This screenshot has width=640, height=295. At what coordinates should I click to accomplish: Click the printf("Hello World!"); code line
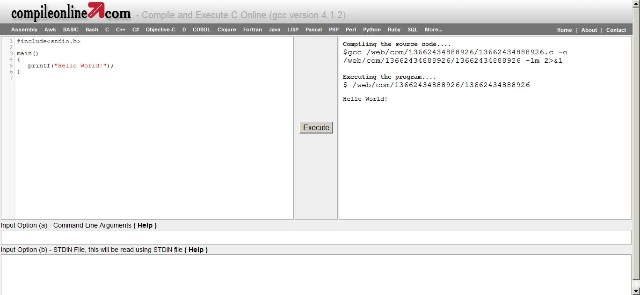(71, 66)
